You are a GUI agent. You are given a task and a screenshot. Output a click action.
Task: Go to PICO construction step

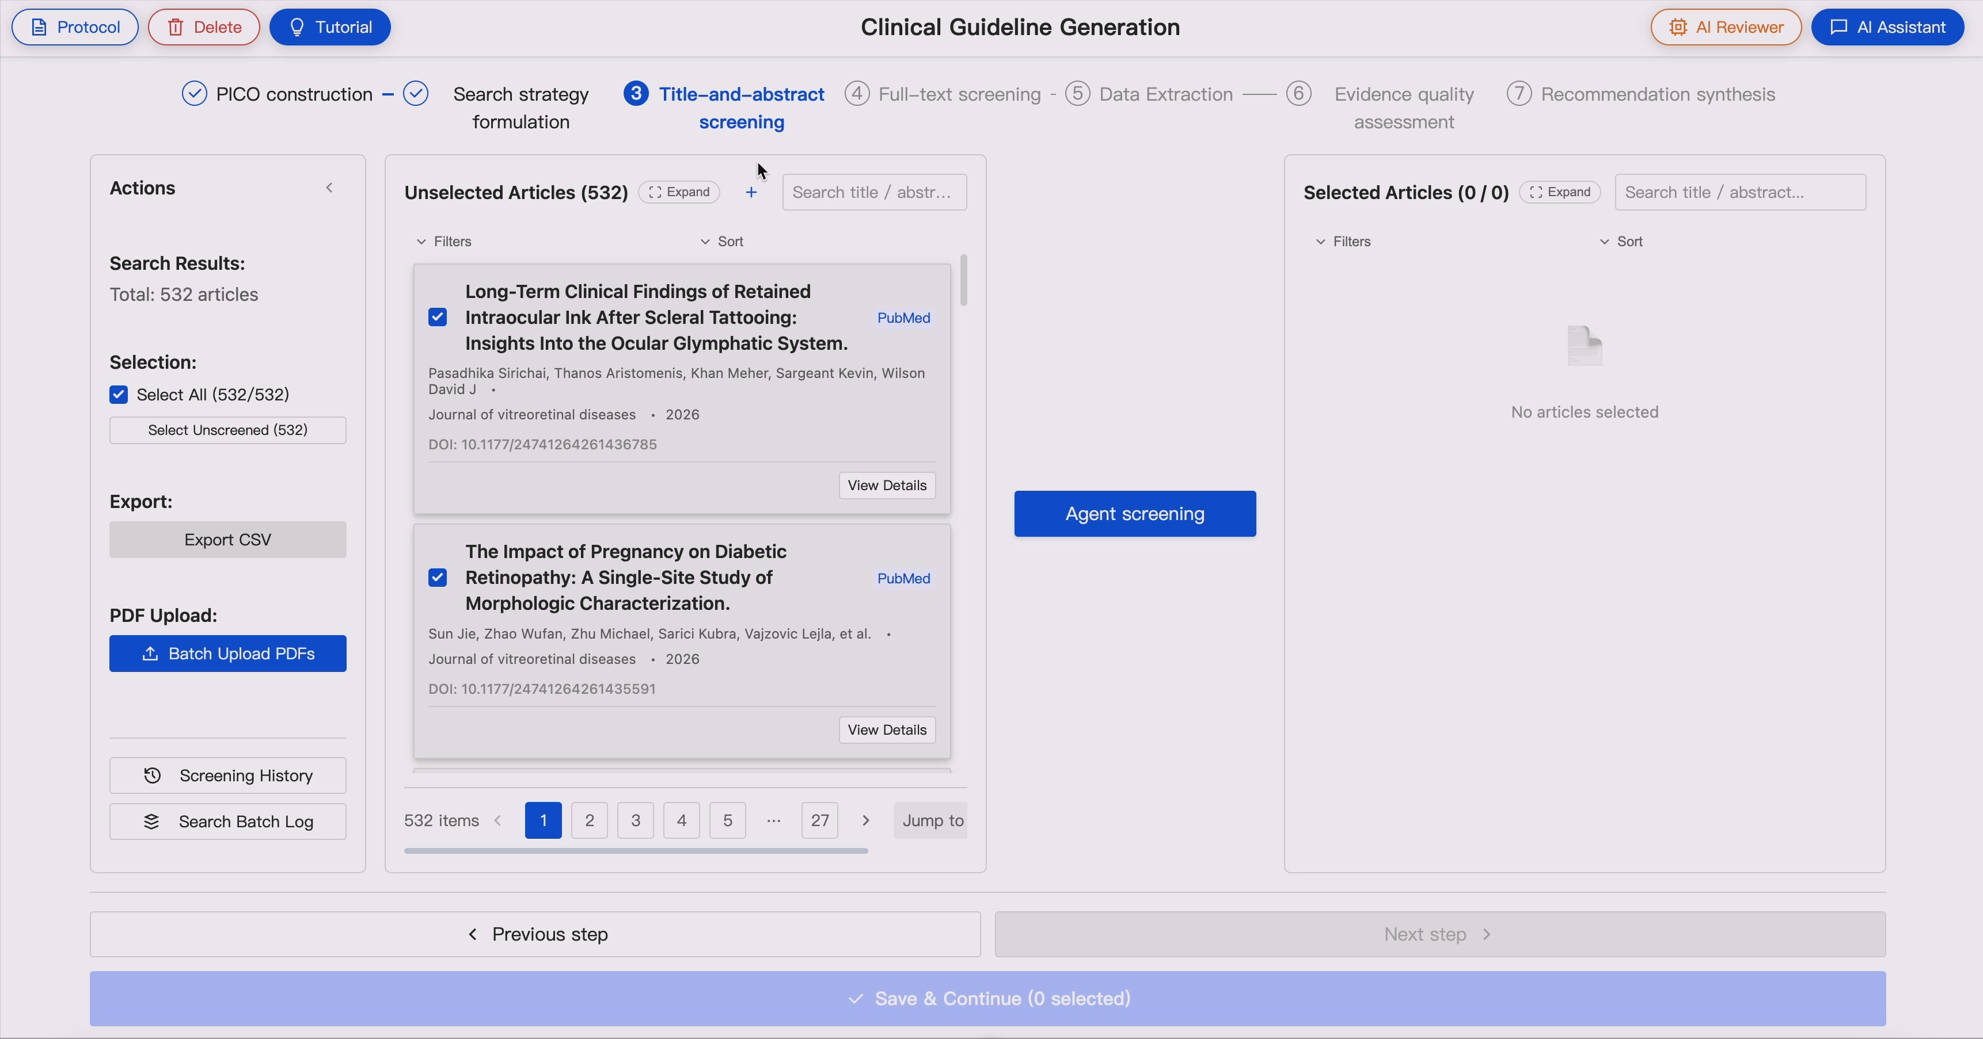[x=277, y=94]
